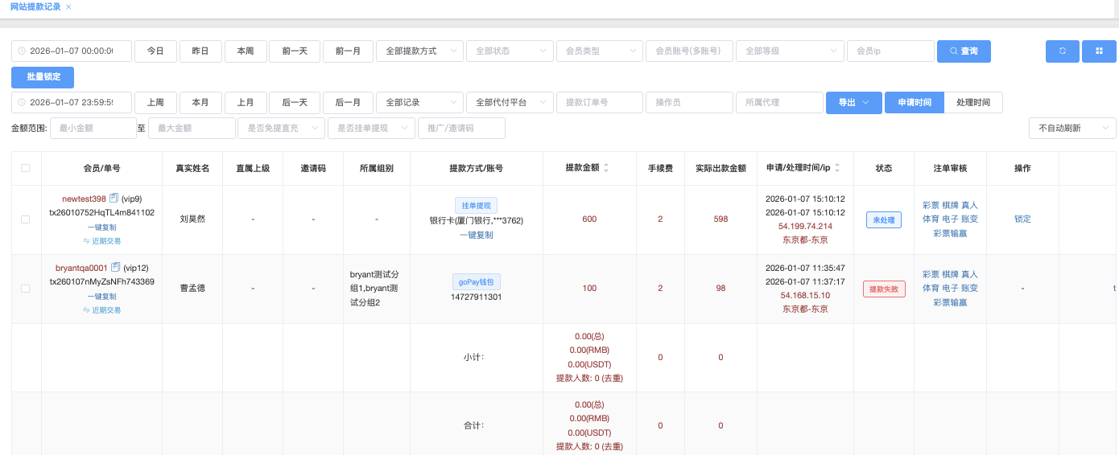Check the row checkbox for newtest398
1119x455 pixels.
pyautogui.click(x=26, y=219)
